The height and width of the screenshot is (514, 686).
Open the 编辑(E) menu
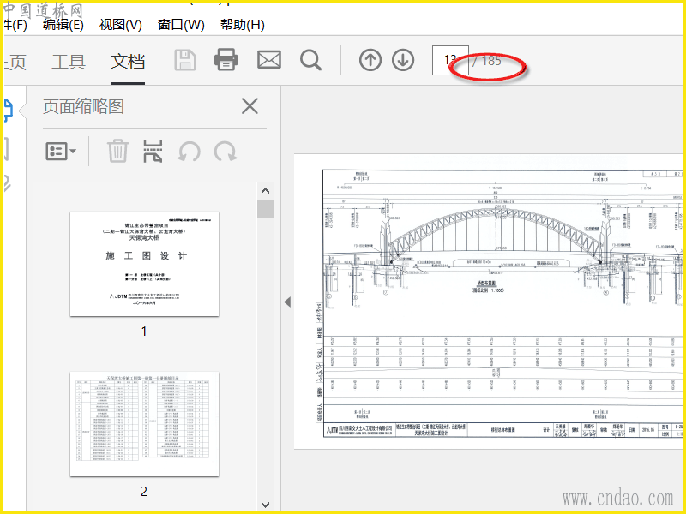pyautogui.click(x=63, y=25)
